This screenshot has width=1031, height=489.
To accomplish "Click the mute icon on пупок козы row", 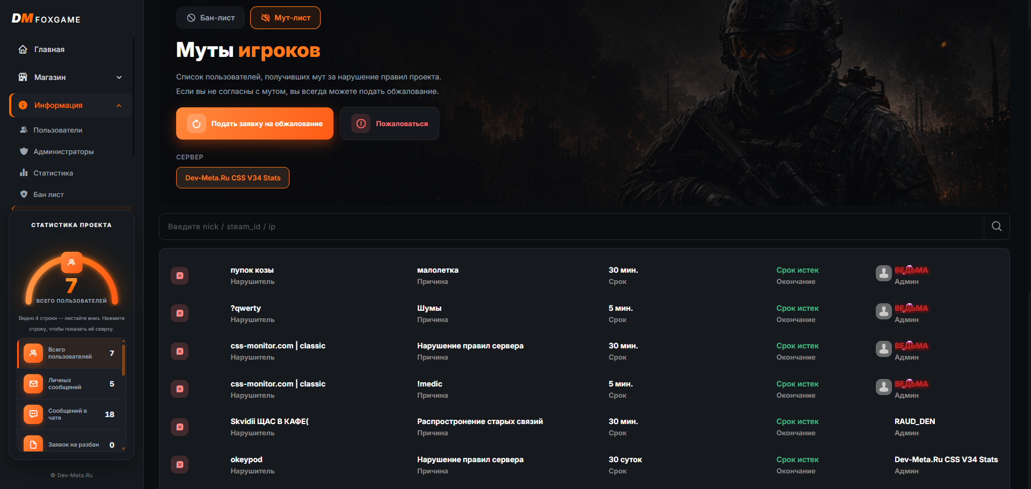I will [180, 276].
